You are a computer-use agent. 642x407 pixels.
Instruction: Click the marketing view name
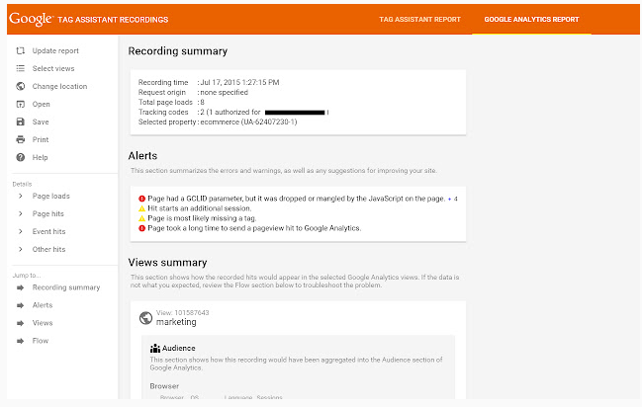coord(176,322)
